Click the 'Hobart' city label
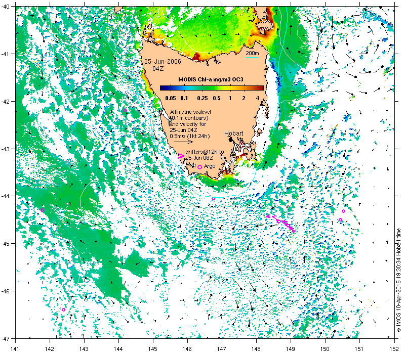The image size is (405, 354). click(x=234, y=134)
